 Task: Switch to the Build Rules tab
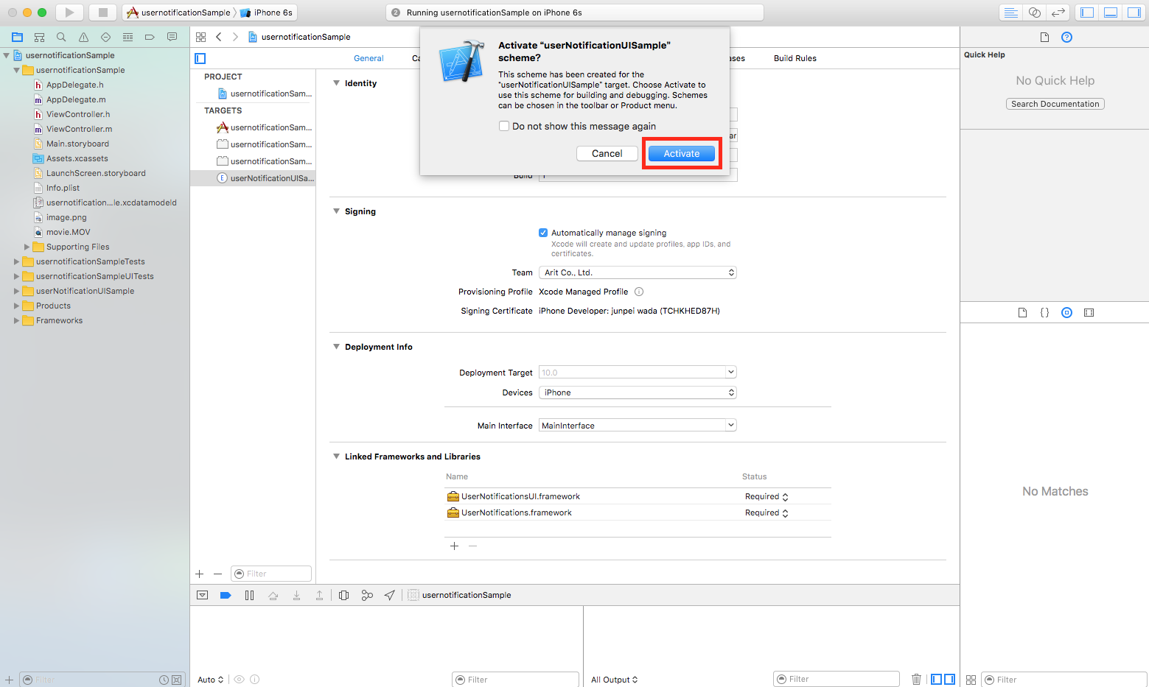794,58
